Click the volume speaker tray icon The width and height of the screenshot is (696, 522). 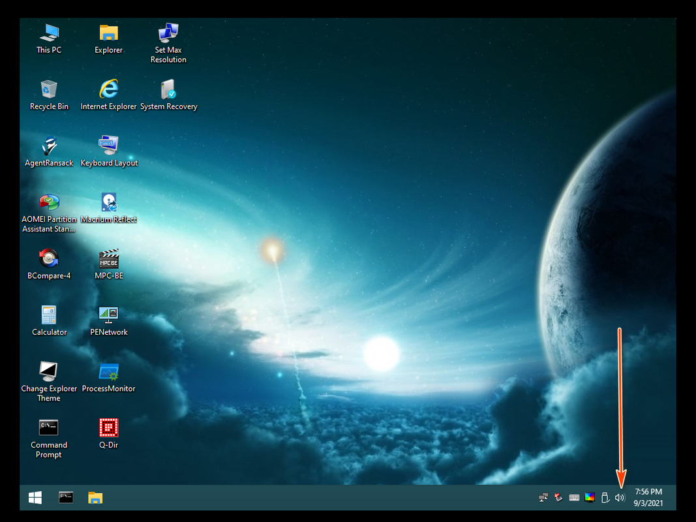tap(620, 498)
